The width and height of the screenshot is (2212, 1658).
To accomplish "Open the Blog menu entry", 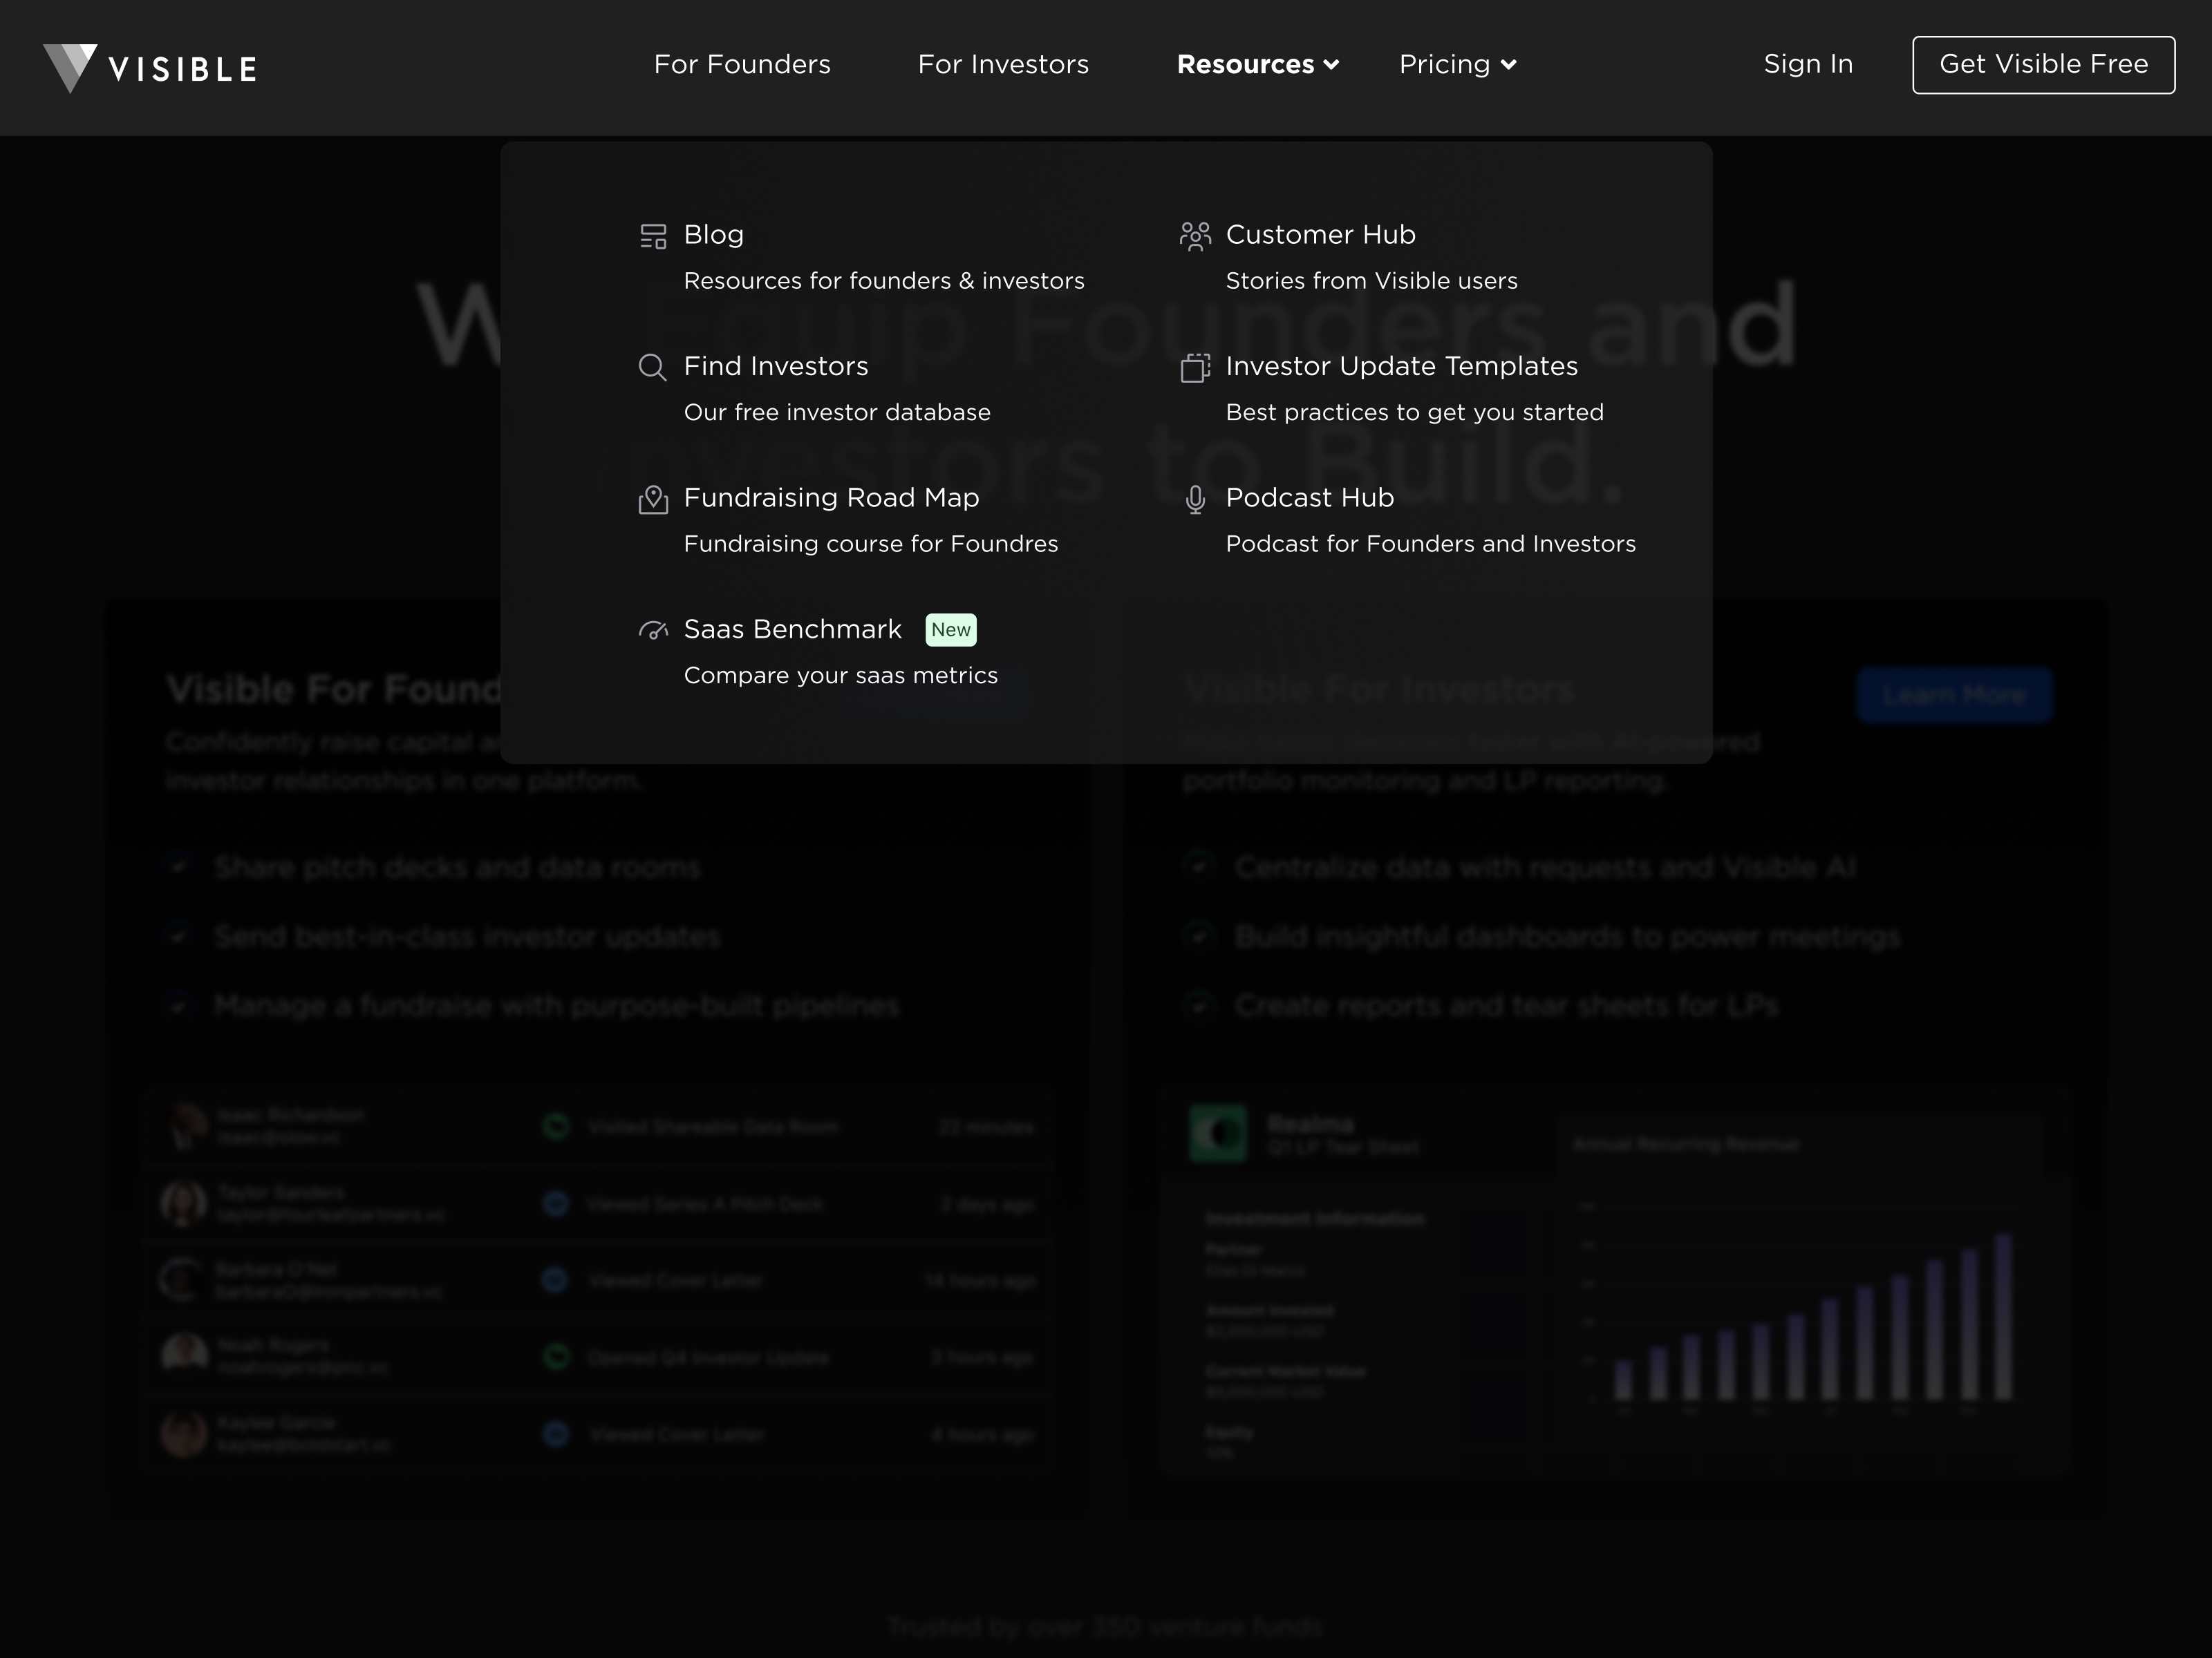I will pyautogui.click(x=713, y=235).
